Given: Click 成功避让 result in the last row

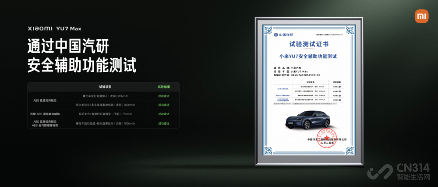Looking at the screenshot, I should click(x=164, y=123).
